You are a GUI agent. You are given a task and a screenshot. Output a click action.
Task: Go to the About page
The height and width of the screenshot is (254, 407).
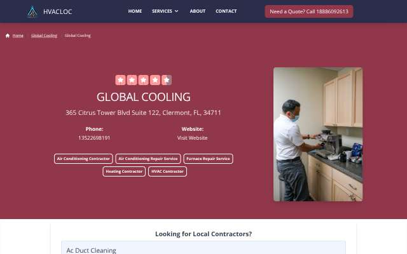(198, 11)
